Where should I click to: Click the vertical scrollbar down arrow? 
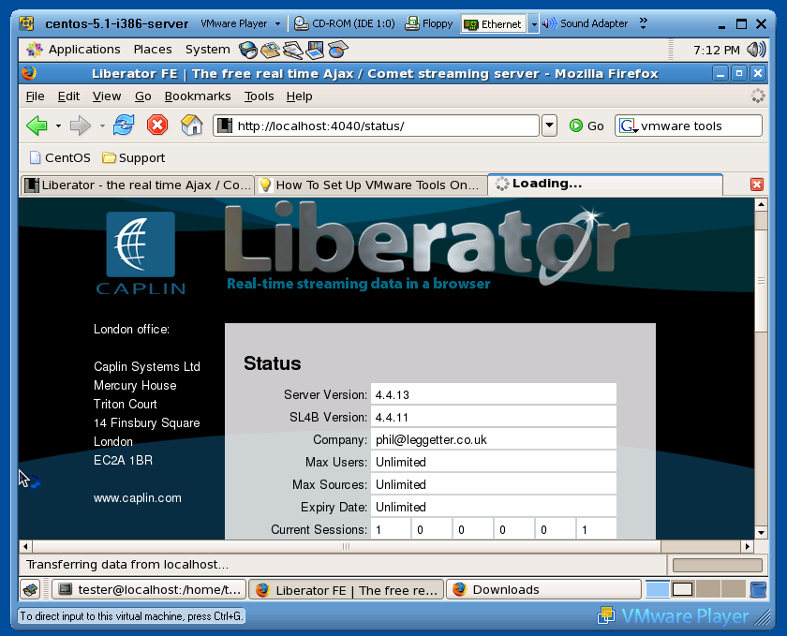tap(761, 533)
